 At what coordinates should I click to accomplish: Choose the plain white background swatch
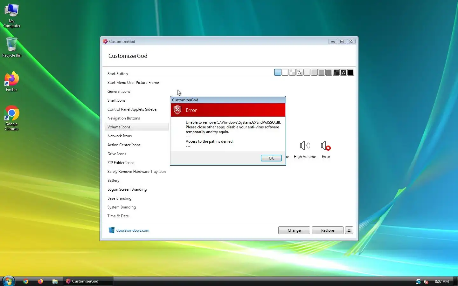[285, 72]
